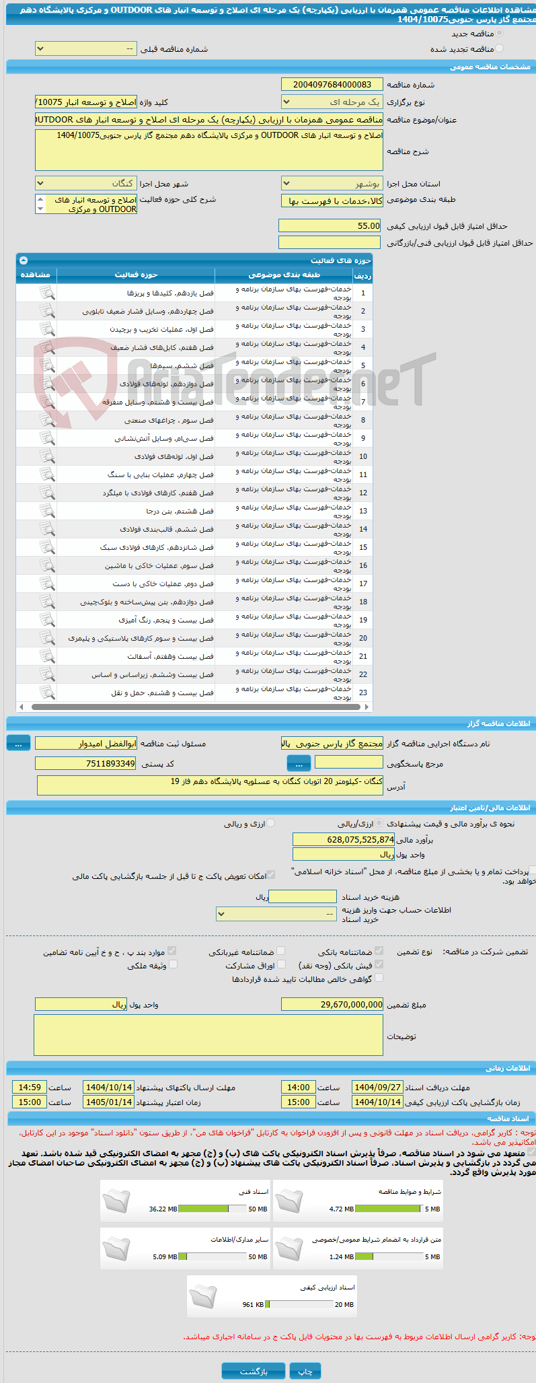
Task: Open the document purchase account dropdown
Action: pos(276,914)
